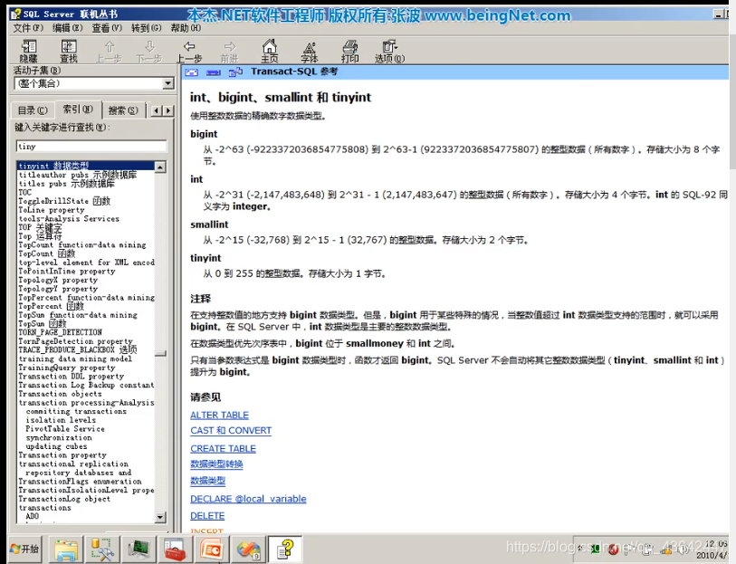Select index entry titles pubs 示例数据库

click(66, 184)
